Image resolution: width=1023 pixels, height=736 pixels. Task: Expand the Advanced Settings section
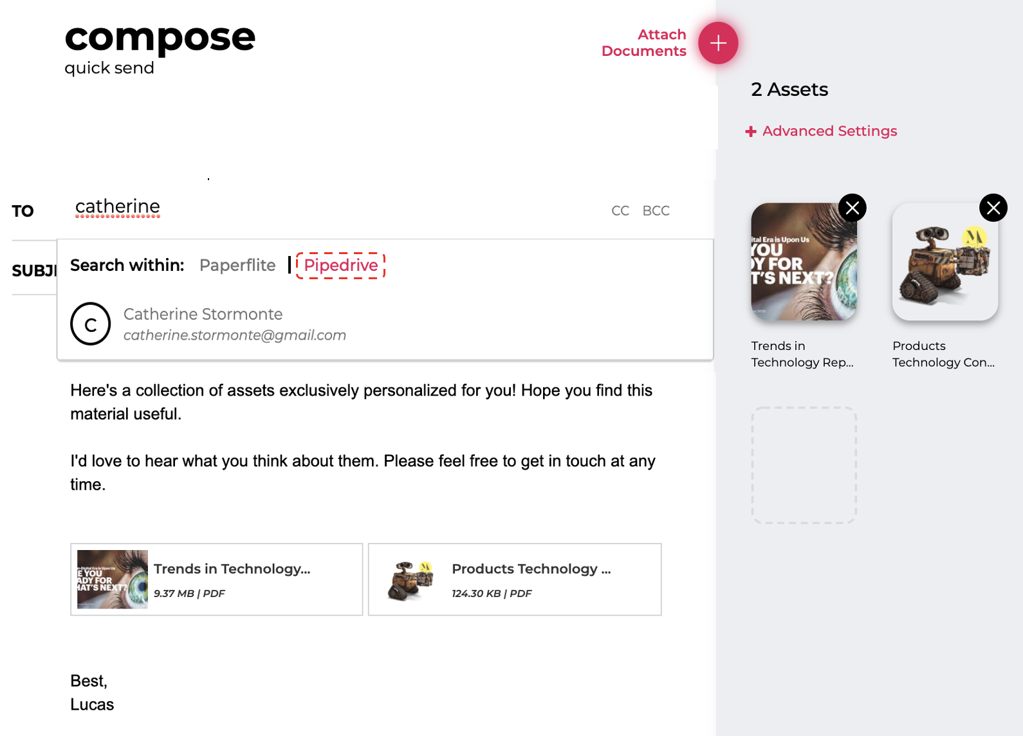[829, 131]
